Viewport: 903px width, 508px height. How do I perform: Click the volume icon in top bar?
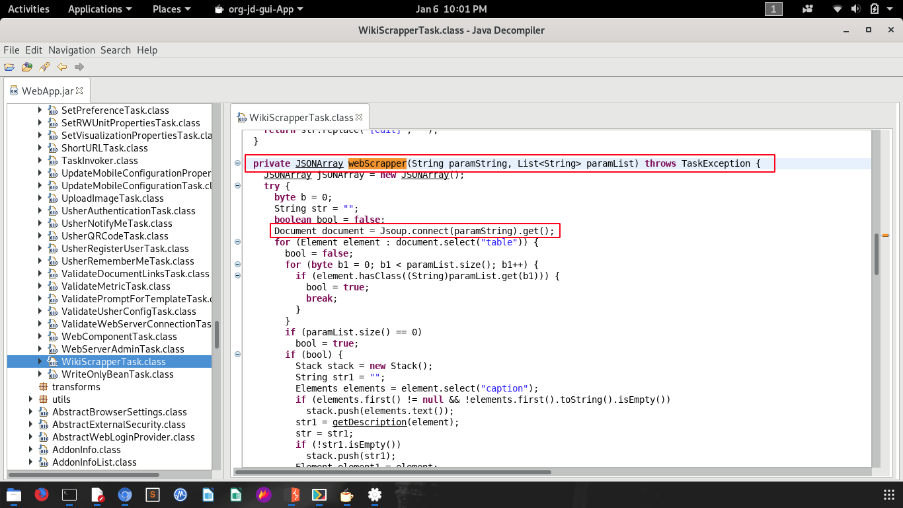(856, 9)
